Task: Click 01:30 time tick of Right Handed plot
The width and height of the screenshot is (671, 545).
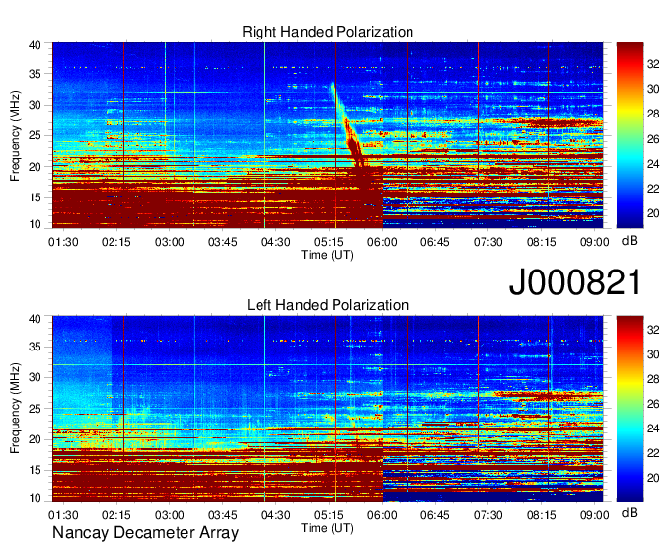Action: tap(63, 242)
